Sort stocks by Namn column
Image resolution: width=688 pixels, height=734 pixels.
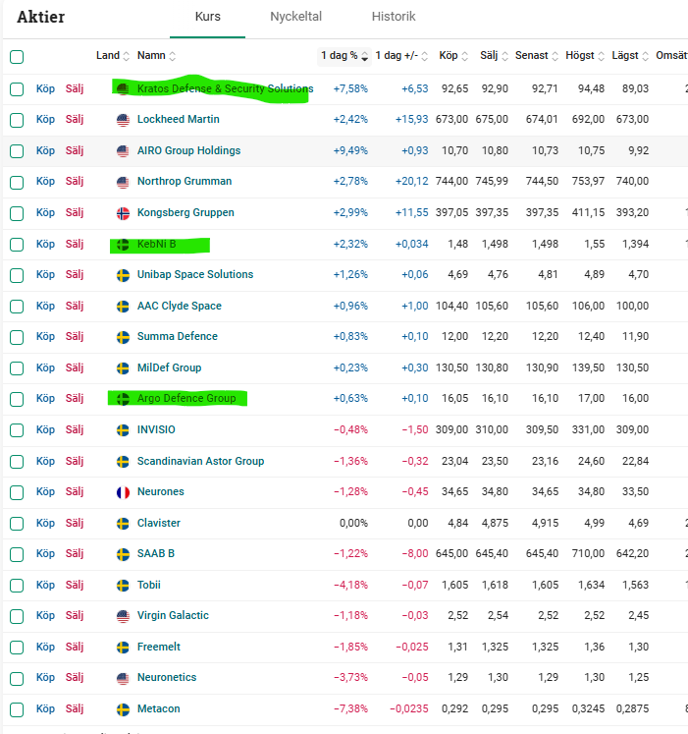coord(156,56)
